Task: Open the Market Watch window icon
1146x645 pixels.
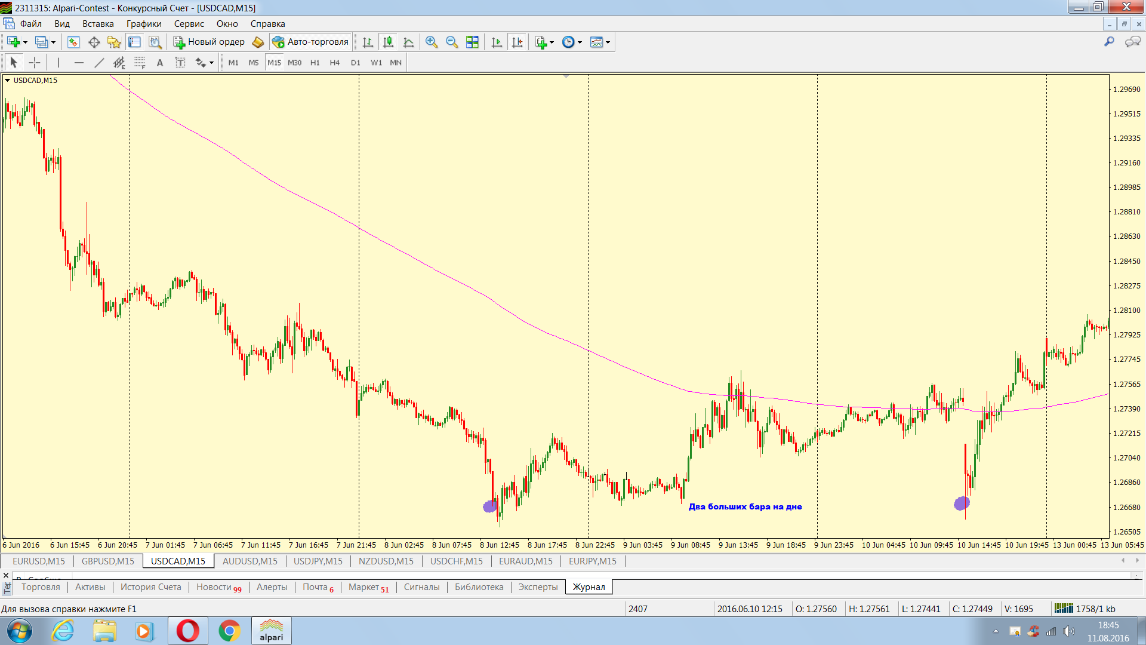Action: pyautogui.click(x=73, y=42)
